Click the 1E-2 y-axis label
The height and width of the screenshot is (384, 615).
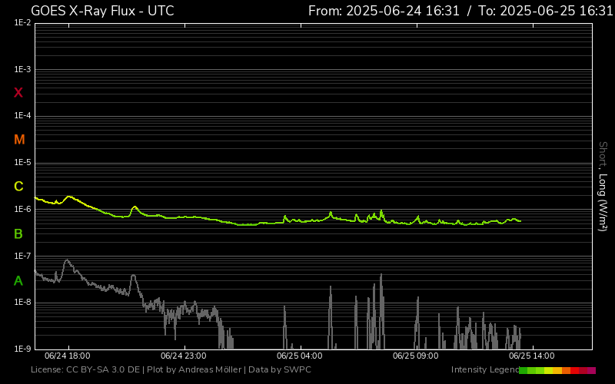tap(22, 23)
